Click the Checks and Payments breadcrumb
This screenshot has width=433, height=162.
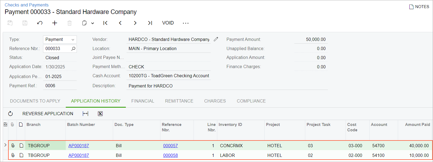click(x=27, y=5)
